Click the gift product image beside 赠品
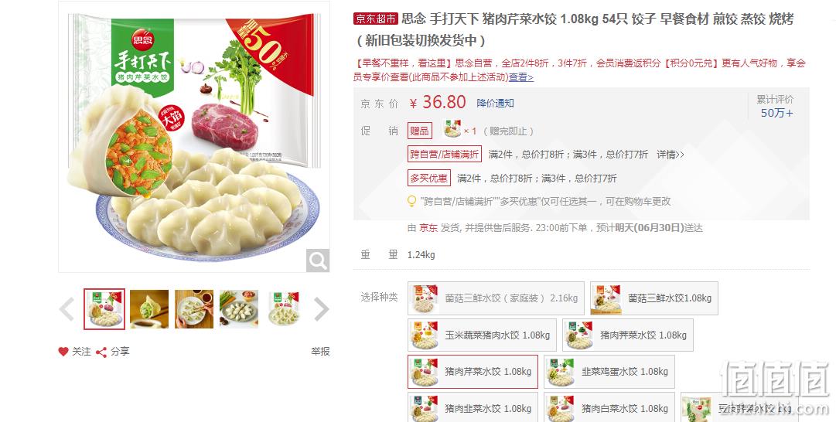The height and width of the screenshot is (422, 836). (x=452, y=130)
